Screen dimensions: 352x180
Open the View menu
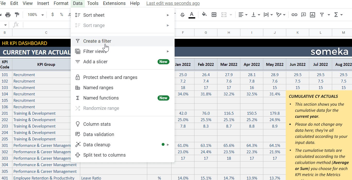pyautogui.click(x=28, y=3)
